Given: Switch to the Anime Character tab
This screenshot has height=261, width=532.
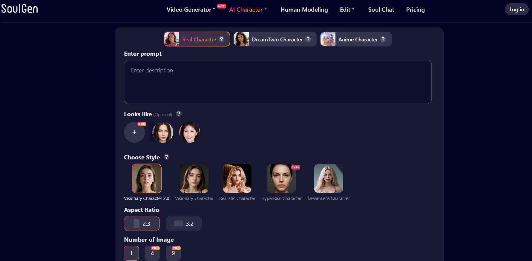Looking at the screenshot, I should [x=355, y=39].
